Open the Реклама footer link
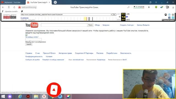 (x=100, y=53)
